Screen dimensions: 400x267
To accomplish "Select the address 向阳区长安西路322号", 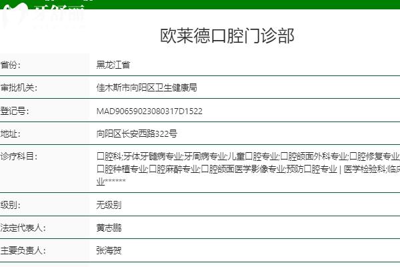I will click(x=137, y=134).
